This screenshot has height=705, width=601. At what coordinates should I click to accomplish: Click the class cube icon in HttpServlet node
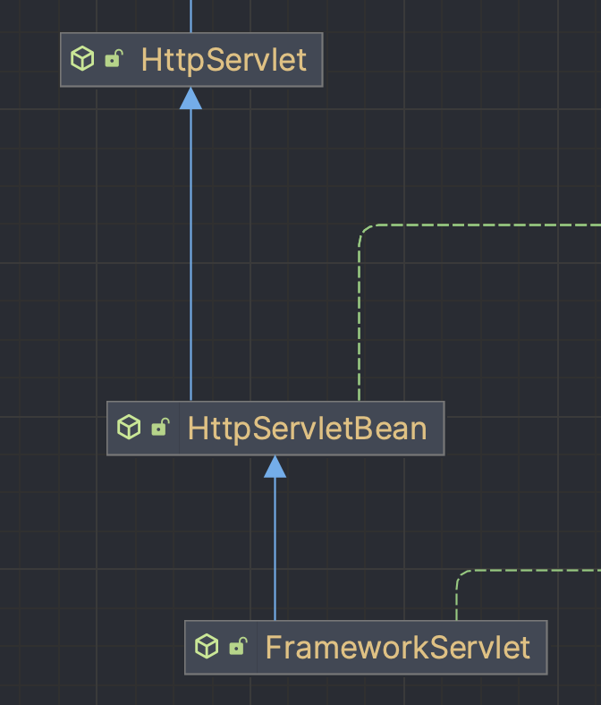coord(82,58)
